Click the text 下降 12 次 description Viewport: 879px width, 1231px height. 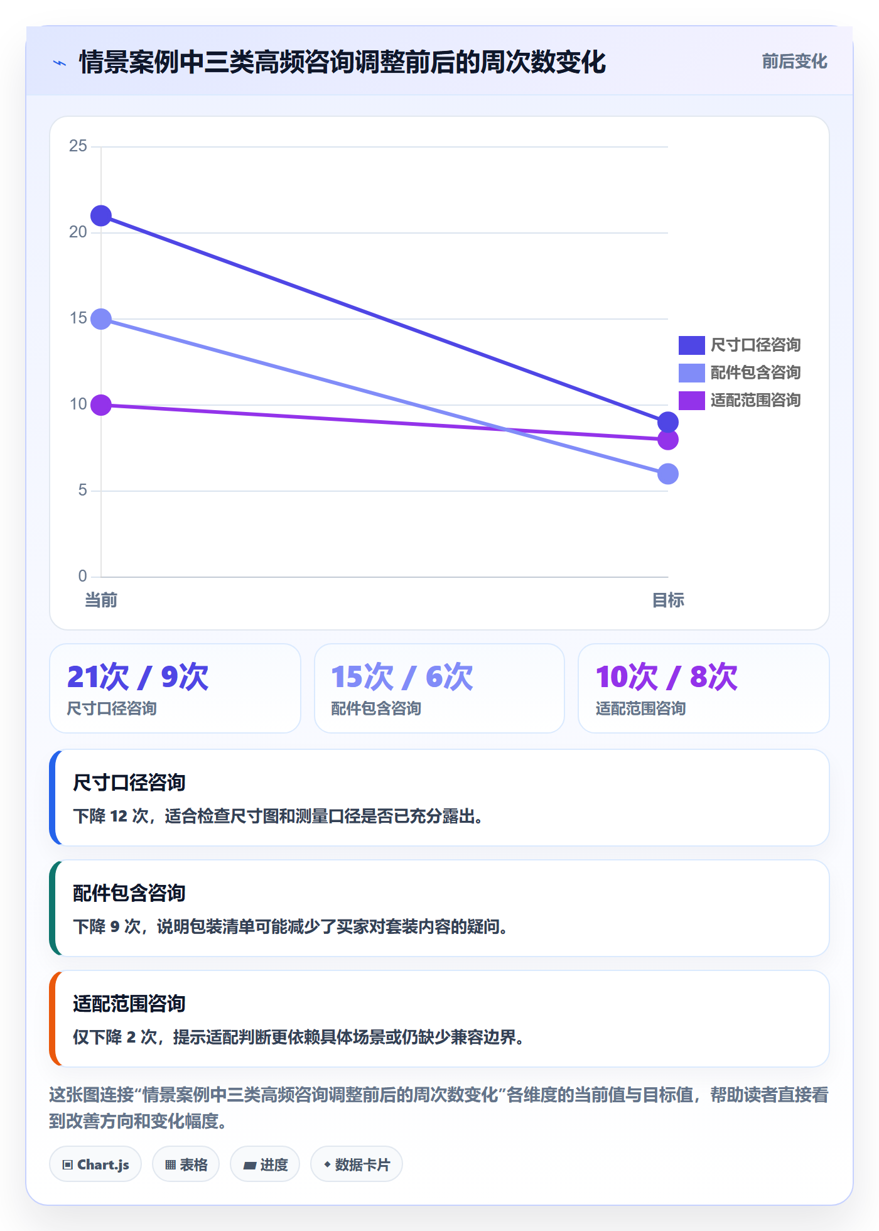(x=278, y=816)
